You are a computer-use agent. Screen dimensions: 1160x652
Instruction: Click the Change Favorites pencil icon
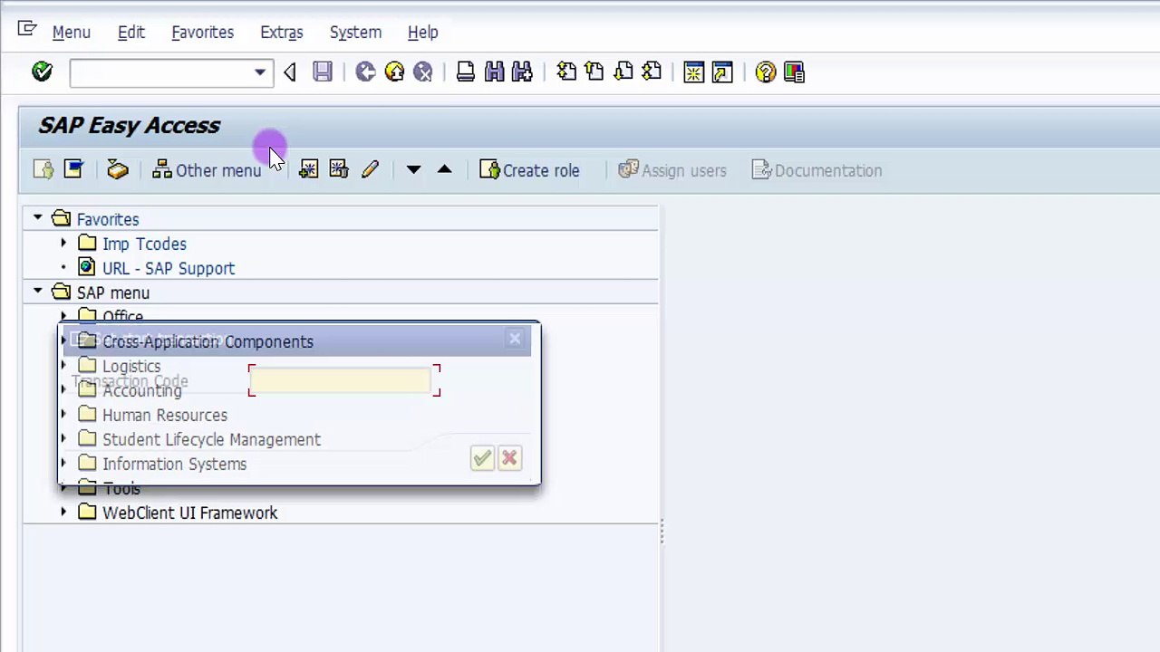click(x=370, y=169)
